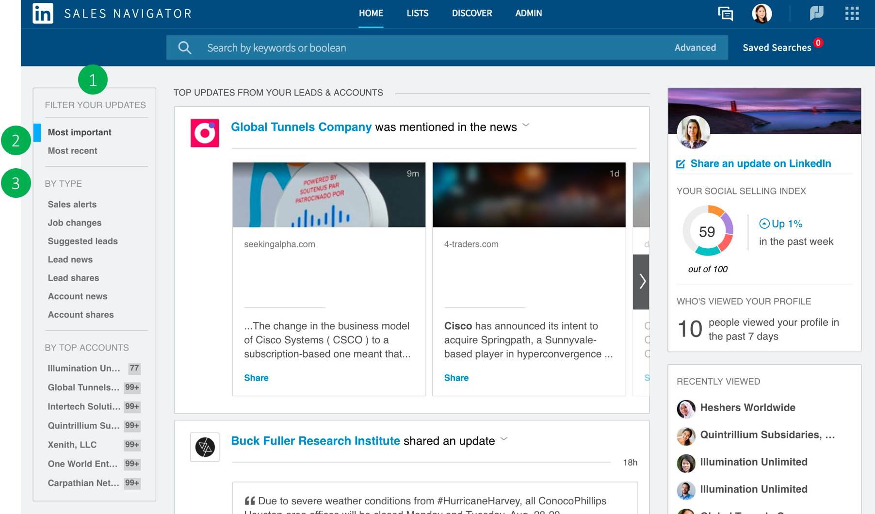Expand options for Buck Fuller update
875x514 pixels.
pyautogui.click(x=504, y=439)
